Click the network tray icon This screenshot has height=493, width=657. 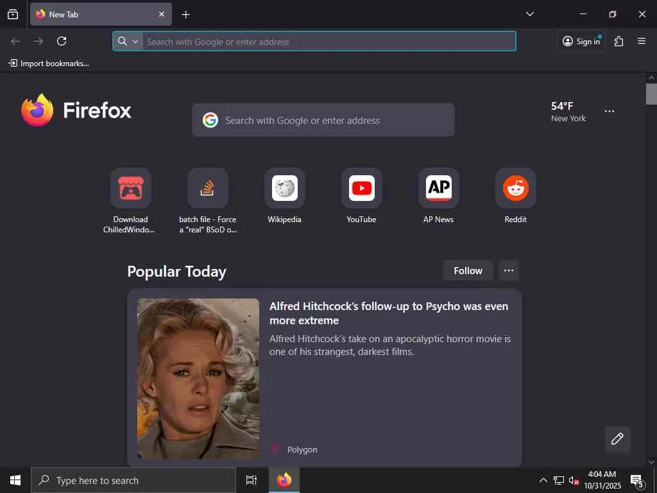pyautogui.click(x=559, y=480)
